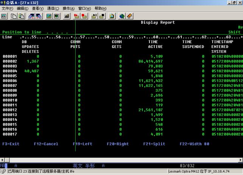Viewport: 243px width, 175px height.
Task: Click the globe support toolbar icon
Action: (x=122, y=16)
